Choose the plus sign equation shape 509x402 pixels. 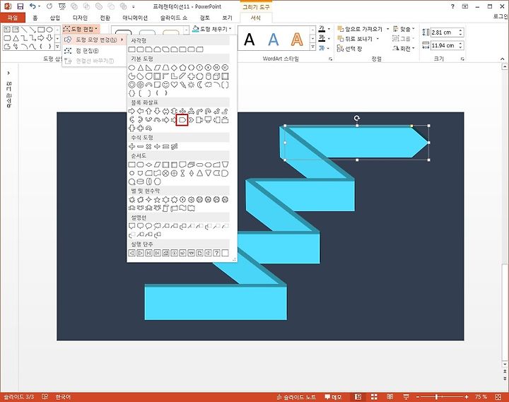click(x=131, y=146)
